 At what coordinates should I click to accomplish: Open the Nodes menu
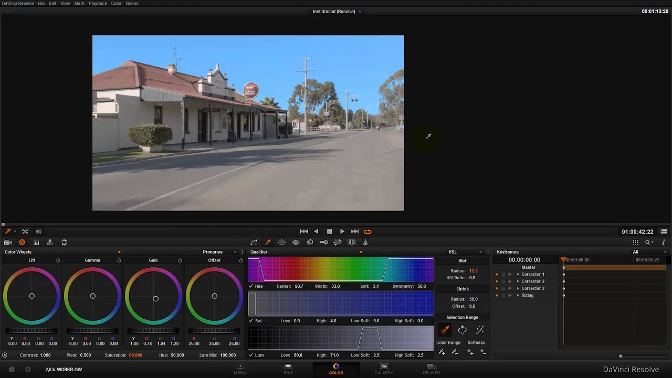click(132, 3)
